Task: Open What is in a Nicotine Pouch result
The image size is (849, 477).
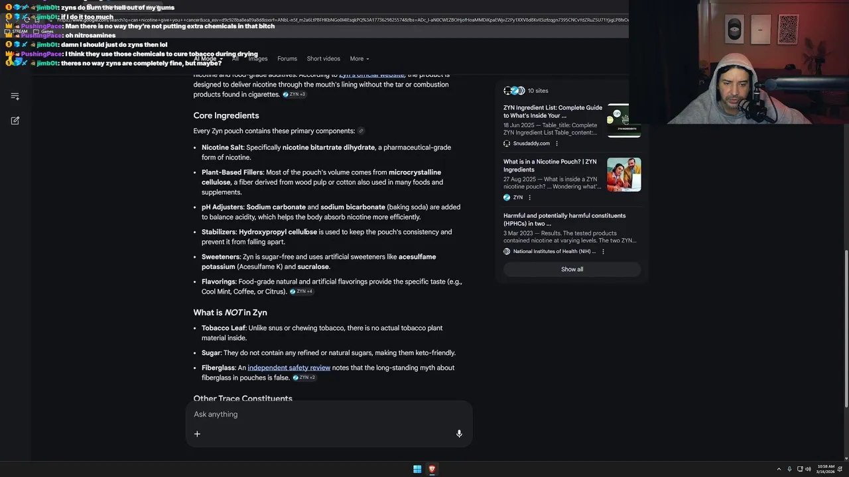Action: pos(550,166)
